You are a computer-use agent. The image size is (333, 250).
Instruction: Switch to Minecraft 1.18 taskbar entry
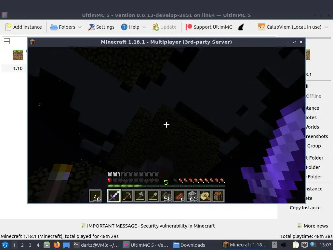(x=245, y=245)
